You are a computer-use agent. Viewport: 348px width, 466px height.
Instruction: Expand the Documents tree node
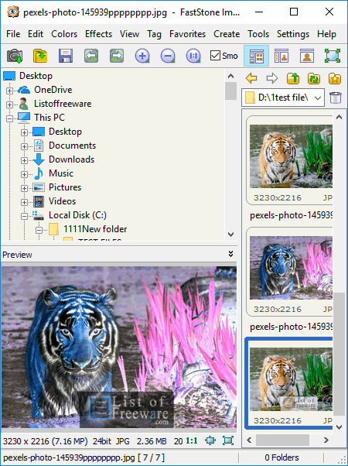[24, 146]
